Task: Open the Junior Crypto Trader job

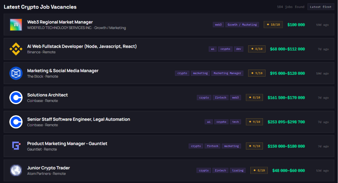Action: tap(49, 168)
